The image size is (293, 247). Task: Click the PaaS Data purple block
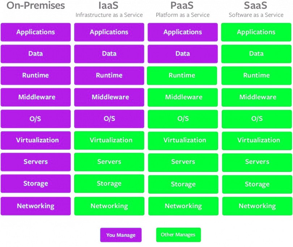coord(182,54)
